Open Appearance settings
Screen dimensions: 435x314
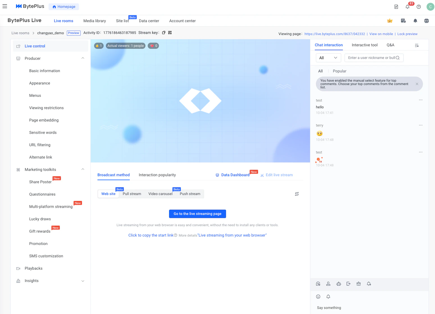pos(40,83)
